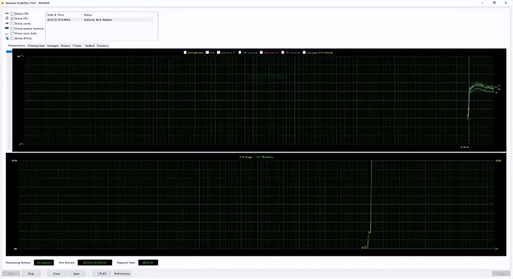Stop the stability test

click(x=31, y=273)
